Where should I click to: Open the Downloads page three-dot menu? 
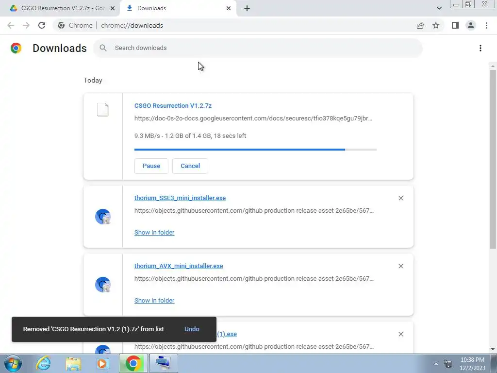[480, 48]
